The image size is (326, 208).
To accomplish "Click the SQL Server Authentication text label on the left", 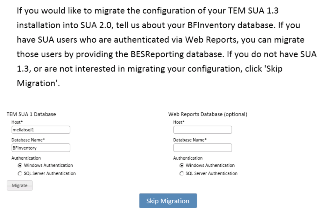I will (x=49, y=173).
